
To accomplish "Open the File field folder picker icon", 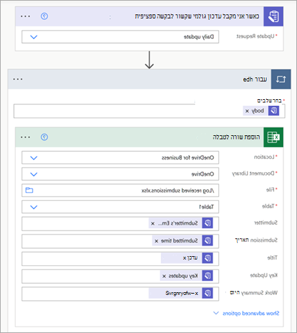I will click(30, 190).
